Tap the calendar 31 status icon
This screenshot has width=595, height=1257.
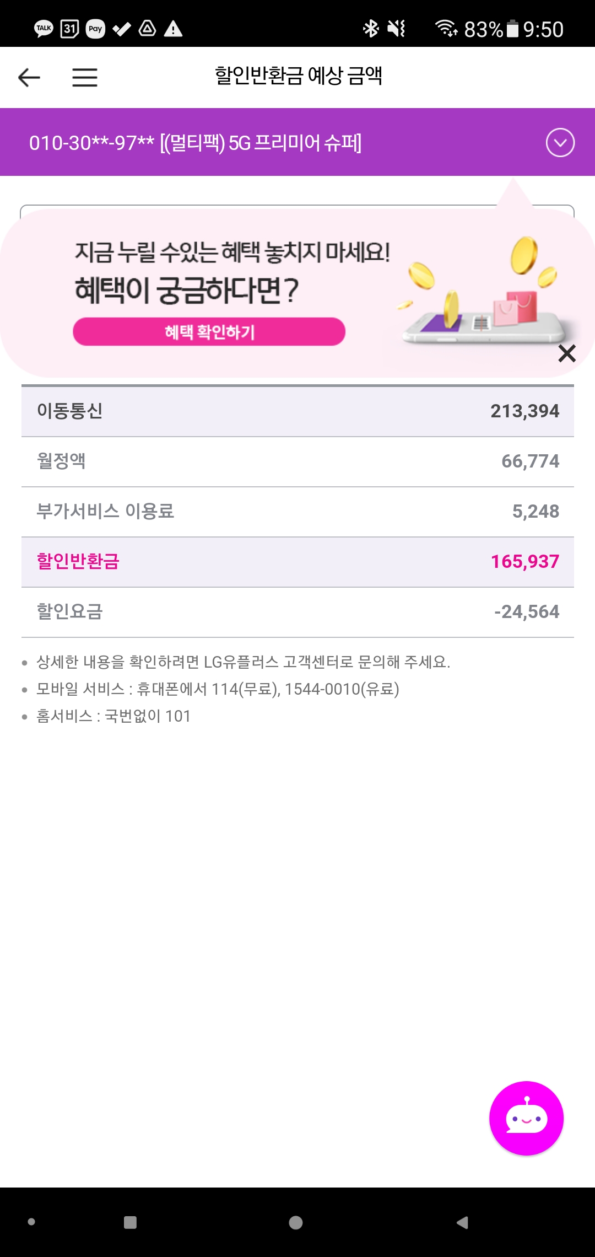tap(69, 29)
